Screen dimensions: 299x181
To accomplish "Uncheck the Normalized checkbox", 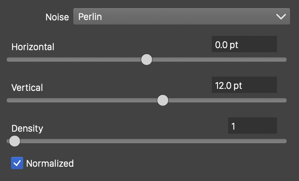I will point(17,163).
